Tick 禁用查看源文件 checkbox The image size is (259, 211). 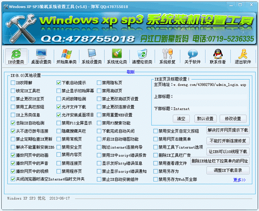[155, 163]
